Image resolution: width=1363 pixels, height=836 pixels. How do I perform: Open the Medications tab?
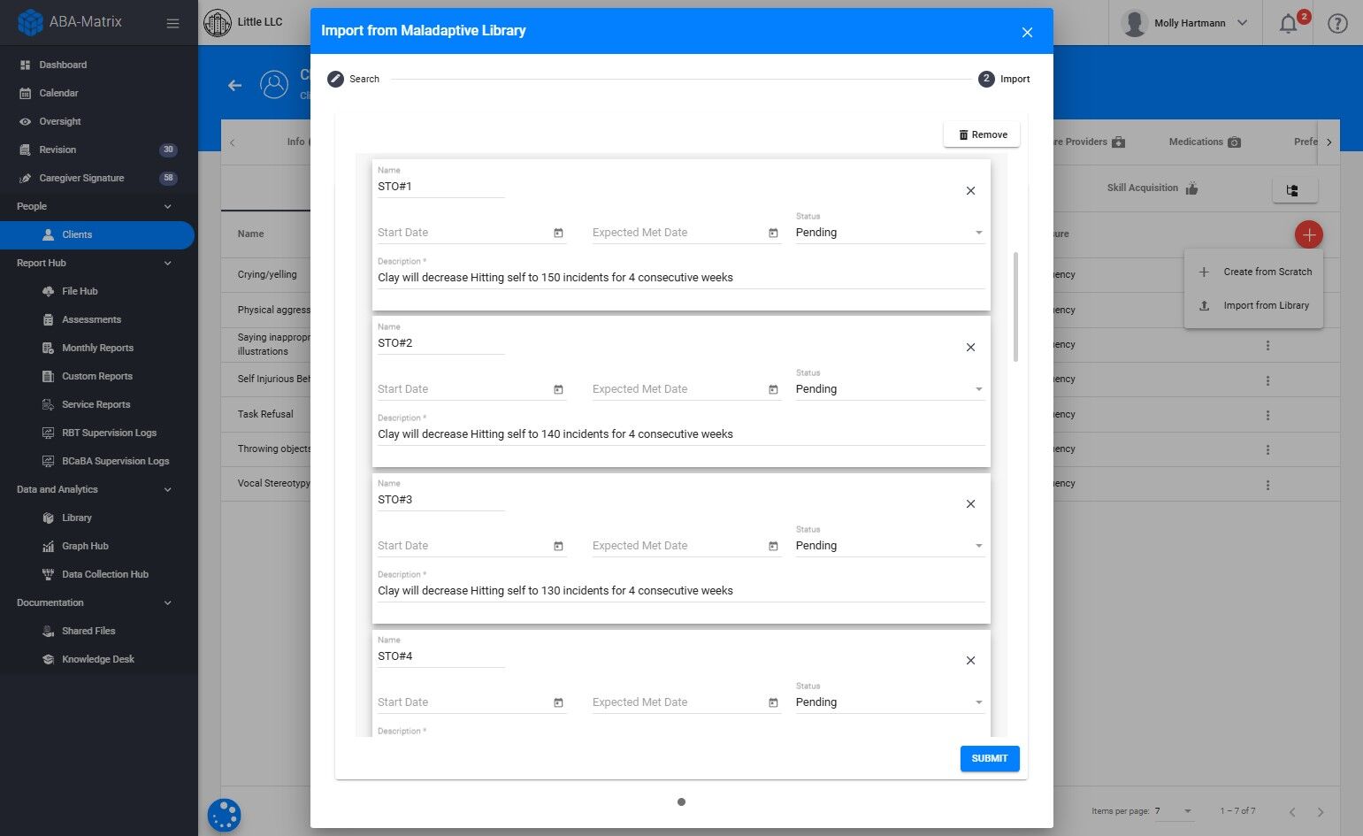[x=1205, y=142]
